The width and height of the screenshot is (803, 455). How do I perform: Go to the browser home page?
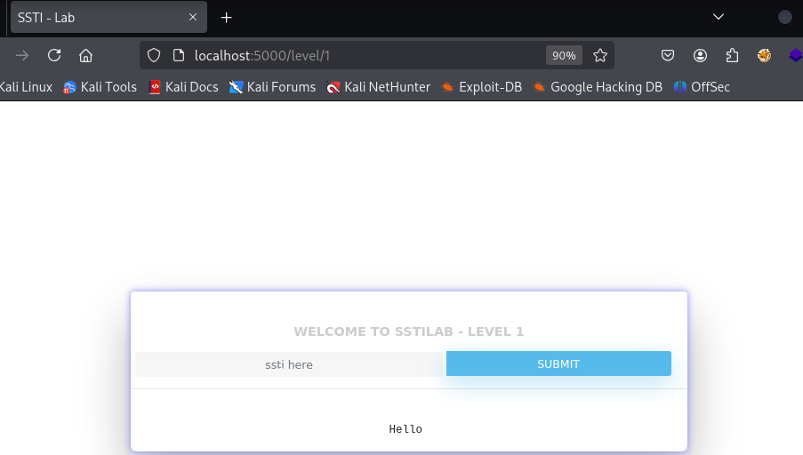click(85, 55)
